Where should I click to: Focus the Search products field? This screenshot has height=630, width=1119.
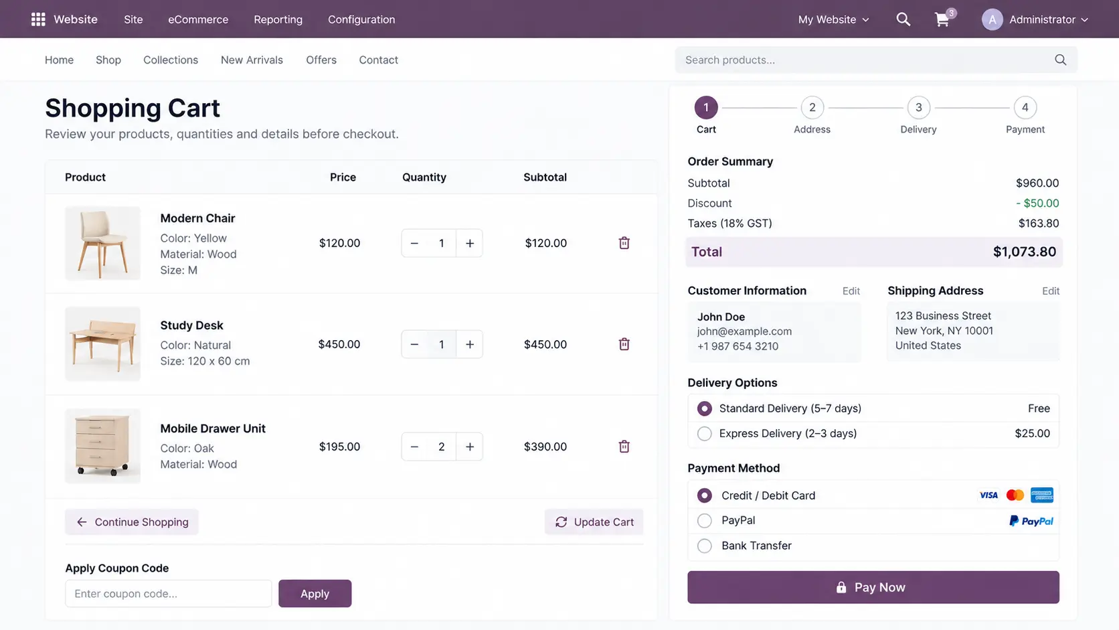click(x=876, y=60)
